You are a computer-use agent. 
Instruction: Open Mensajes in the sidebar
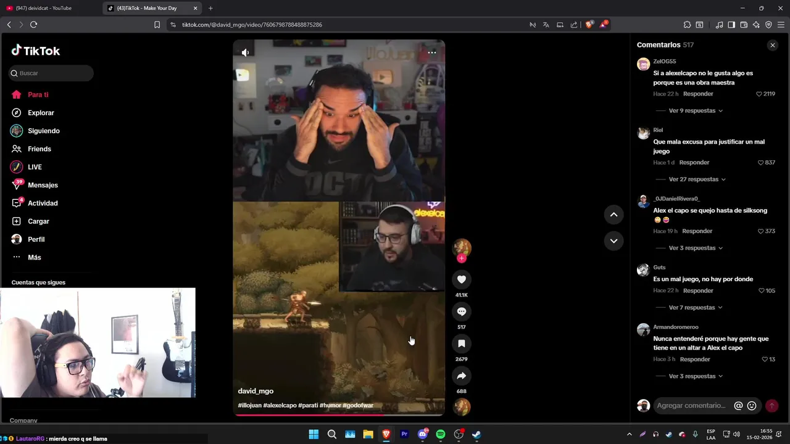(43, 185)
